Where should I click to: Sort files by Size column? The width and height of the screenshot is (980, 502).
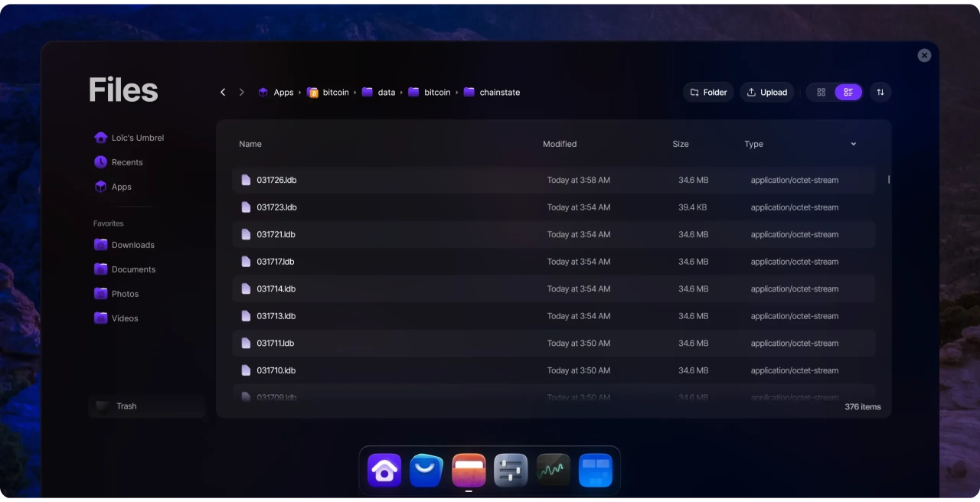pyautogui.click(x=680, y=144)
